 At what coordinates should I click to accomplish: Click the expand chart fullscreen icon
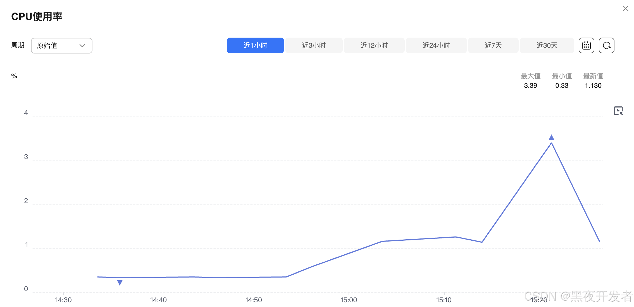[618, 111]
